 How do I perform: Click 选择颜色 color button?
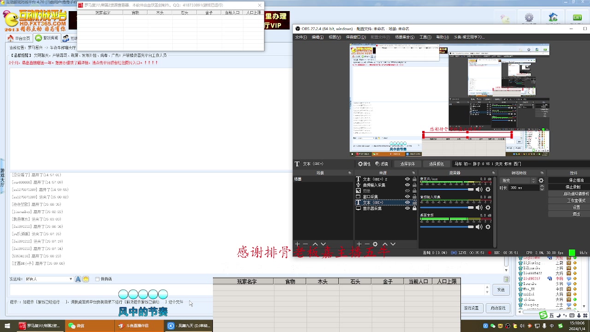pos(436,164)
